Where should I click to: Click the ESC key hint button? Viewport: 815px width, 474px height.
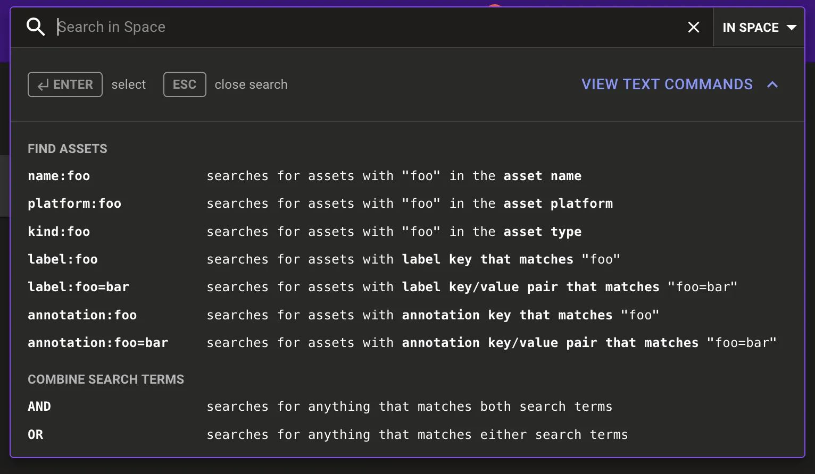(185, 84)
